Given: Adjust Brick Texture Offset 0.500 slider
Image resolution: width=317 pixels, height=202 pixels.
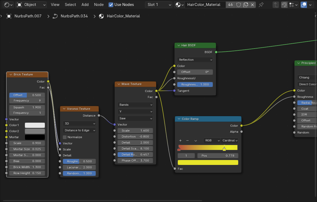Looking at the screenshot, I should pos(27,95).
